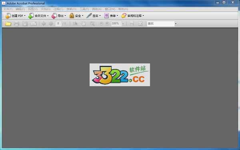Click into the Find (查找) search field
Image resolution: width=240 pixels, height=150 pixels.
(x=161, y=24)
